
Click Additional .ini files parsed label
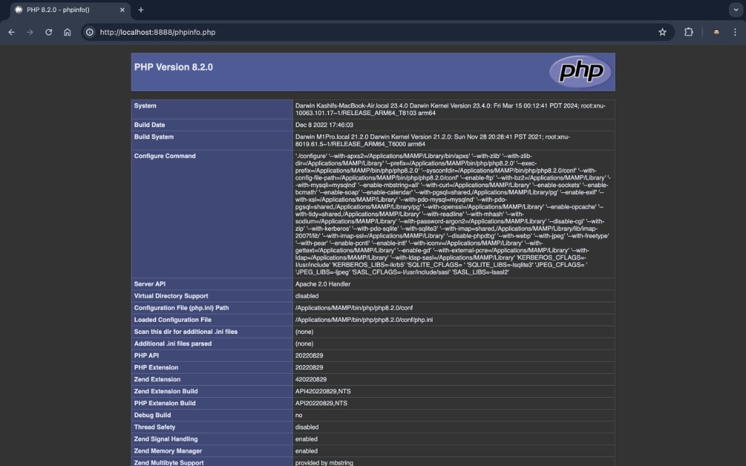pos(173,343)
